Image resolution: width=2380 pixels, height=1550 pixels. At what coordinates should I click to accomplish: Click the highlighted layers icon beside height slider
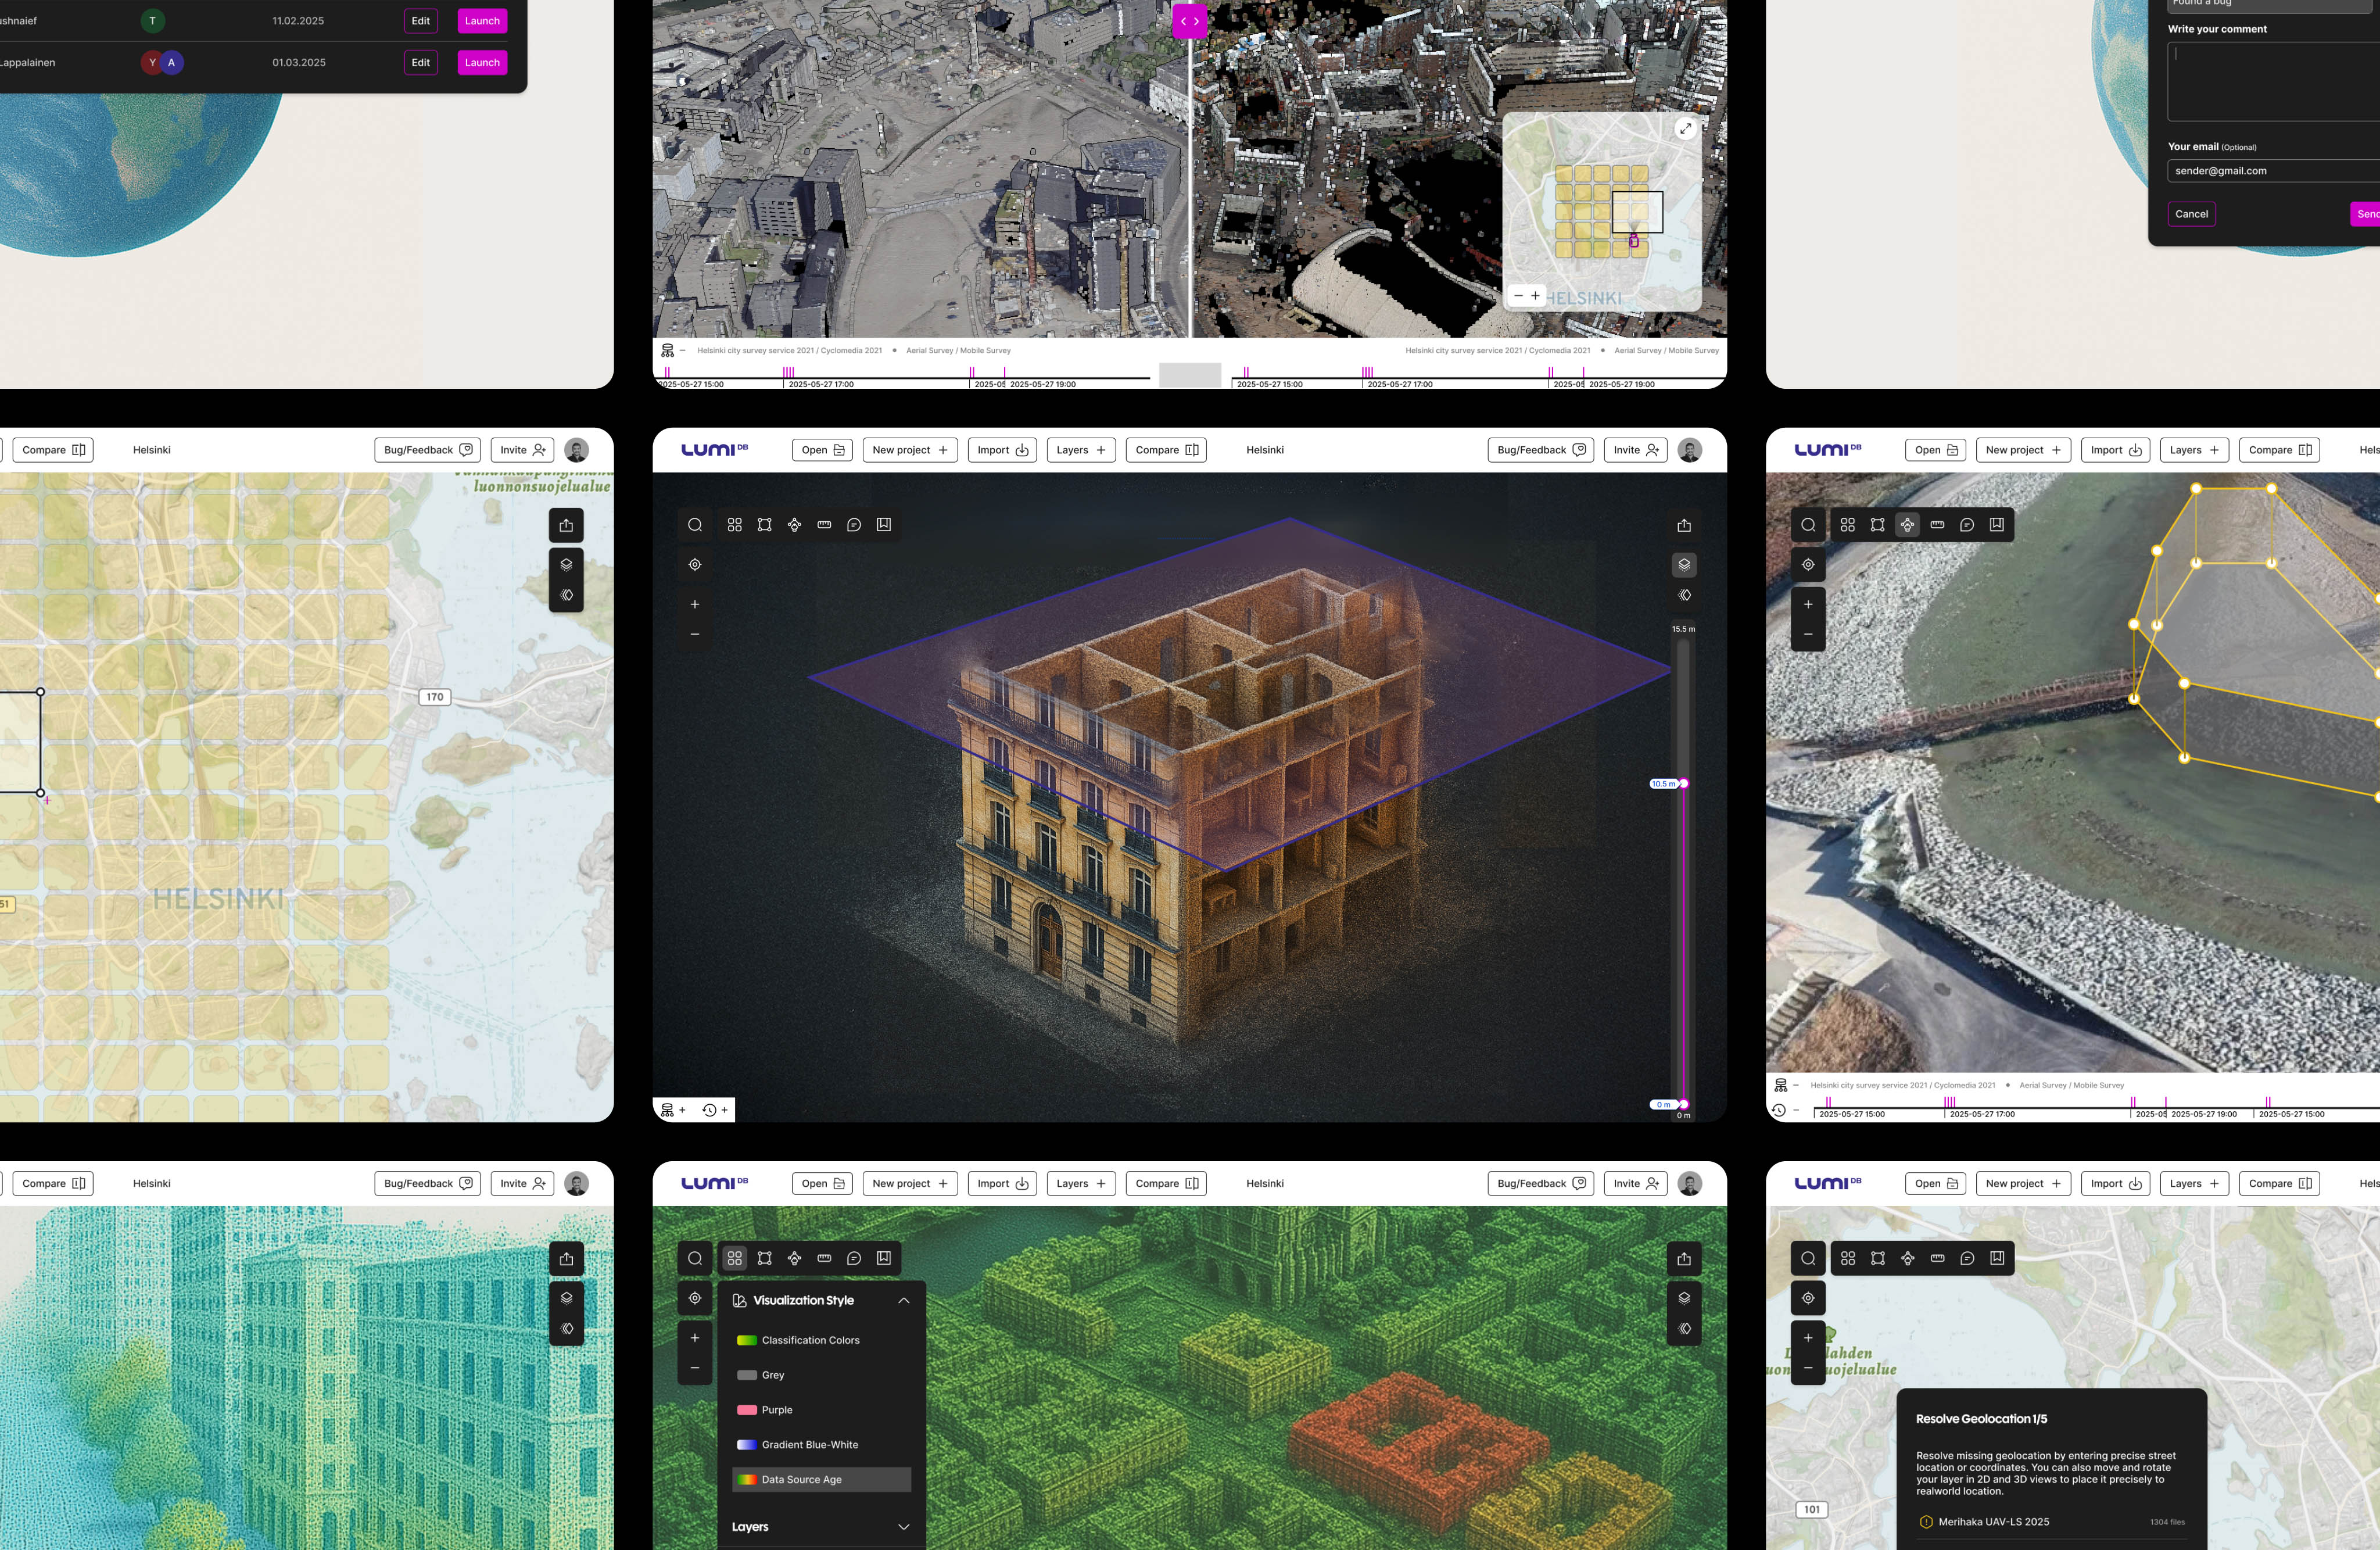(x=1684, y=565)
